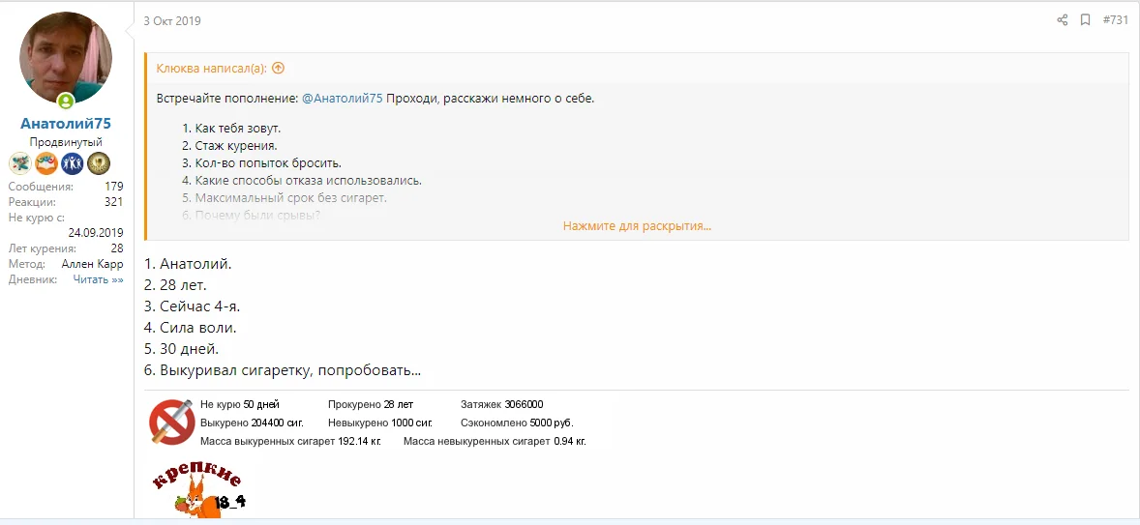1140x525 pixels.
Task: Click the signature stat Сэкономлено 5000 руб.
Action: point(517,423)
